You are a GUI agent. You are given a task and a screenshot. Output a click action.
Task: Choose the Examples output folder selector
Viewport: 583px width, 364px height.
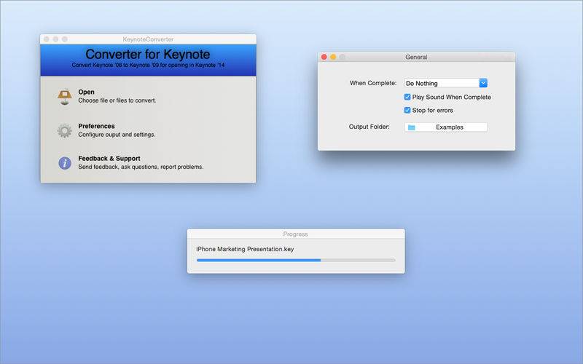446,127
